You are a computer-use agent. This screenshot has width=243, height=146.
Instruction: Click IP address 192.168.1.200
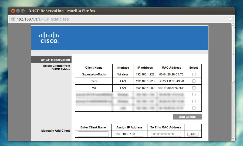click(x=145, y=88)
